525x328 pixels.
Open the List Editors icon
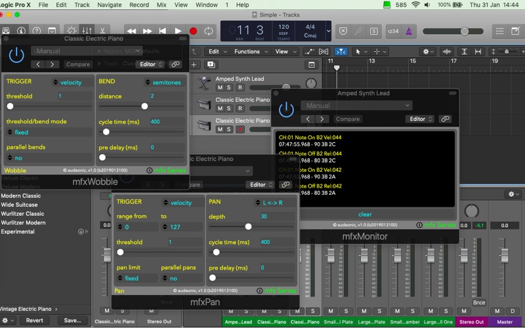[499, 31]
